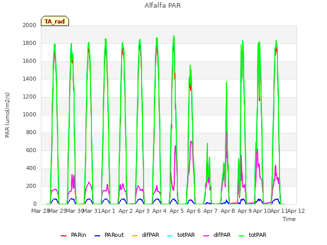Click the Apr 12 x-axis tick
This screenshot has width=327, height=245.
[296, 211]
